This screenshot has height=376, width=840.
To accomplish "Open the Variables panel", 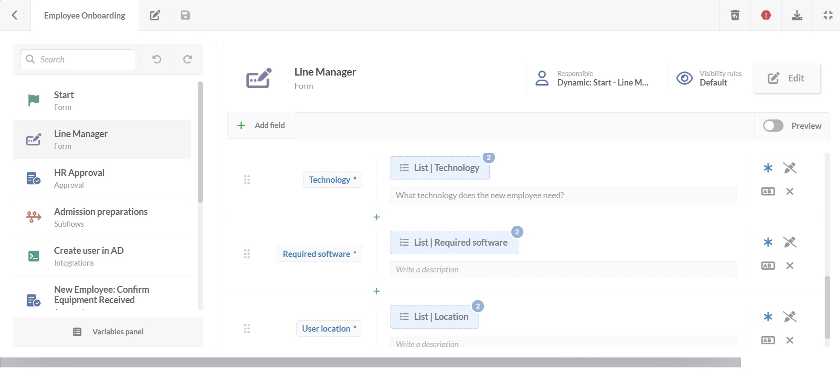I will (108, 332).
